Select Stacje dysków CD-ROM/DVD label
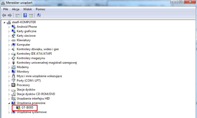 tap(36, 94)
